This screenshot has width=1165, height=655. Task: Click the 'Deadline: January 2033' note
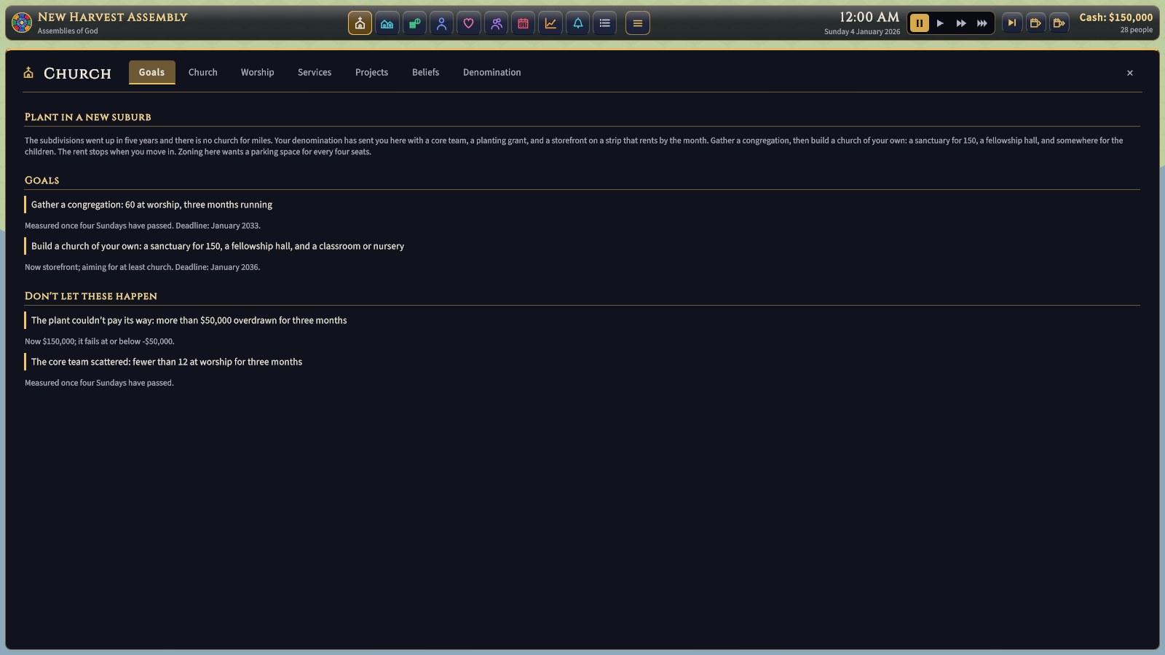(x=218, y=226)
